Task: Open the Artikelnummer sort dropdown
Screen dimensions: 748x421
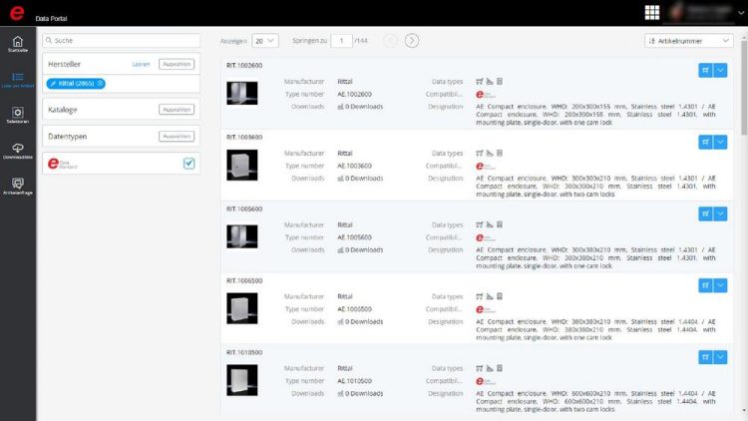Action: (689, 41)
